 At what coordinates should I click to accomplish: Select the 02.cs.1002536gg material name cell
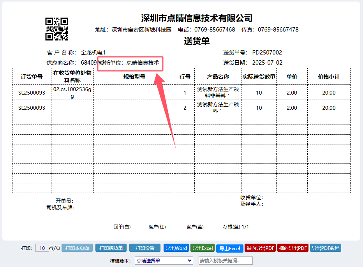[72, 92]
